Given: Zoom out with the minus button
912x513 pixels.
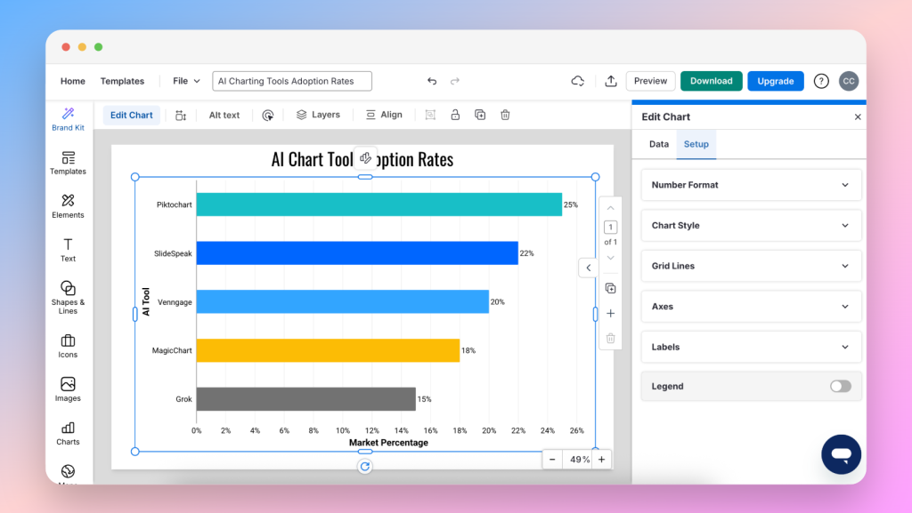Looking at the screenshot, I should [x=552, y=460].
